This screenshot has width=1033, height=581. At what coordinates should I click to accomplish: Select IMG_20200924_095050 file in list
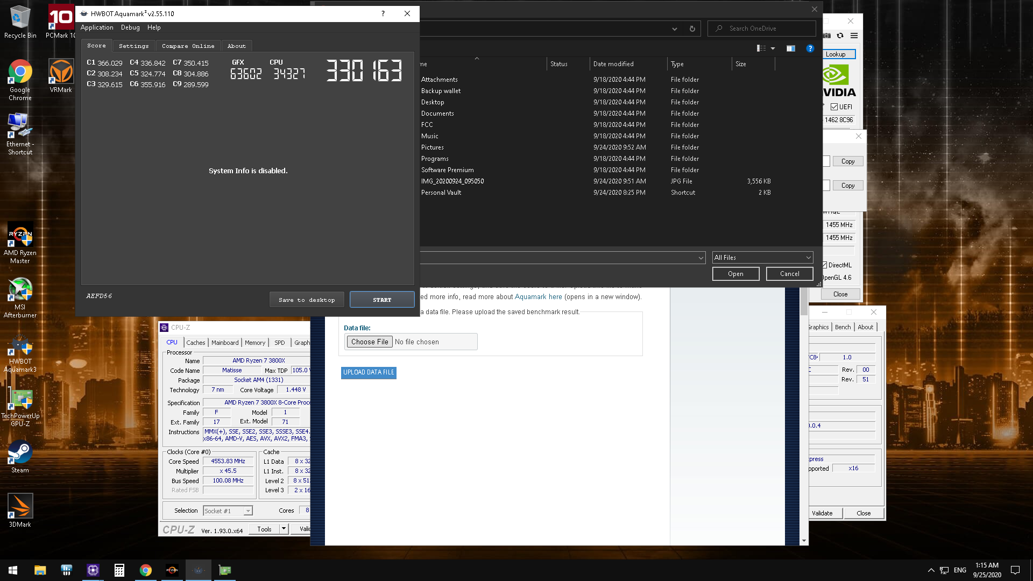[x=452, y=181]
